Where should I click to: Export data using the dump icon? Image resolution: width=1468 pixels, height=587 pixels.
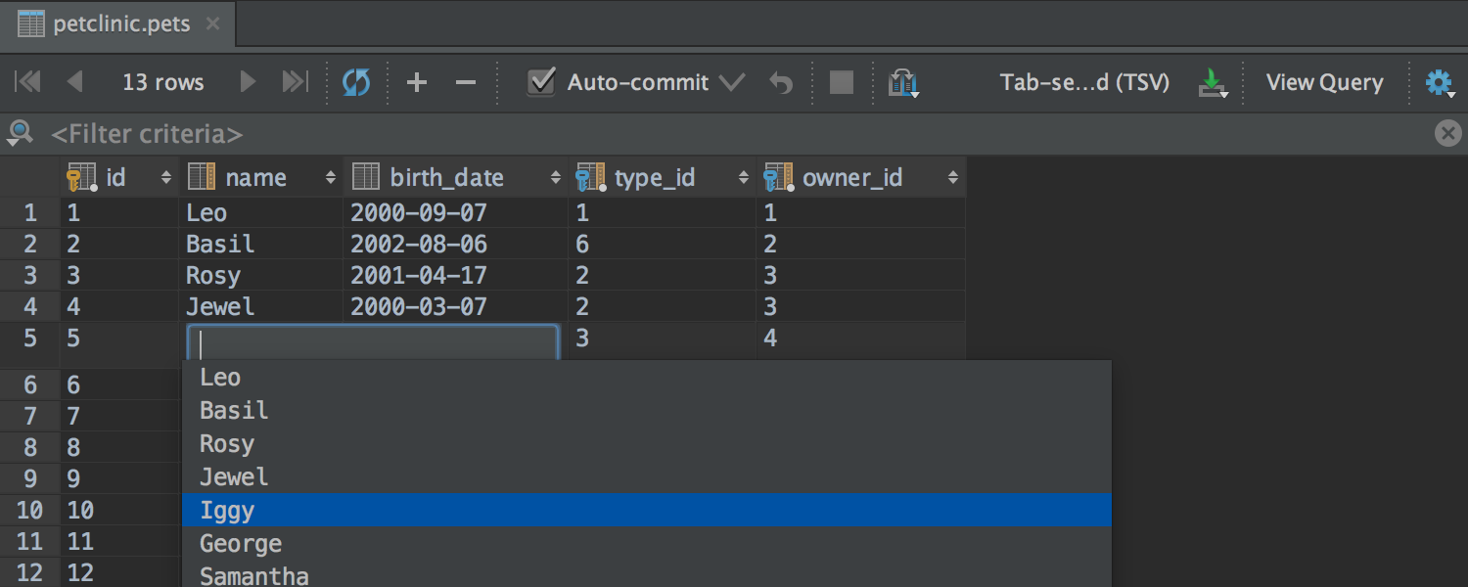click(x=1214, y=82)
